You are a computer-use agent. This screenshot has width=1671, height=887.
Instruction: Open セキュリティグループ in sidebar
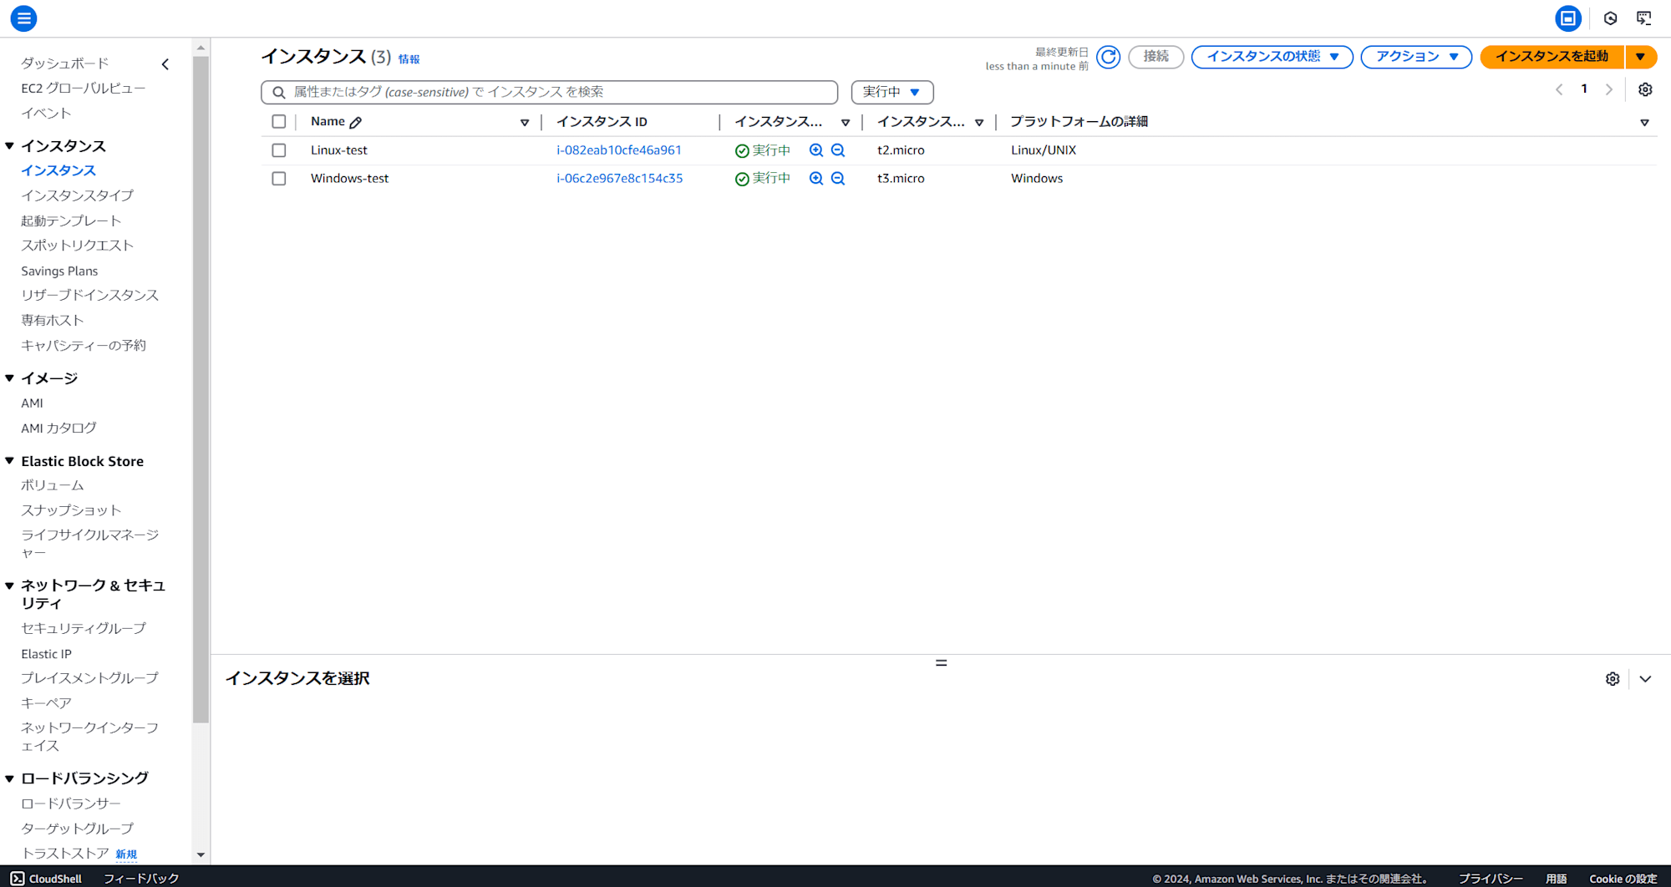(x=84, y=628)
